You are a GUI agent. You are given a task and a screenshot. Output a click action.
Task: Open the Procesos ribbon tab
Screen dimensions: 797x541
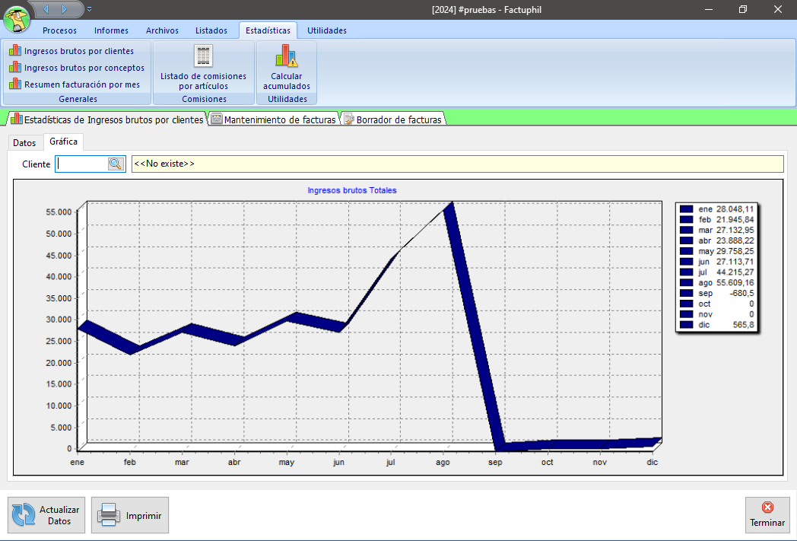(x=59, y=30)
